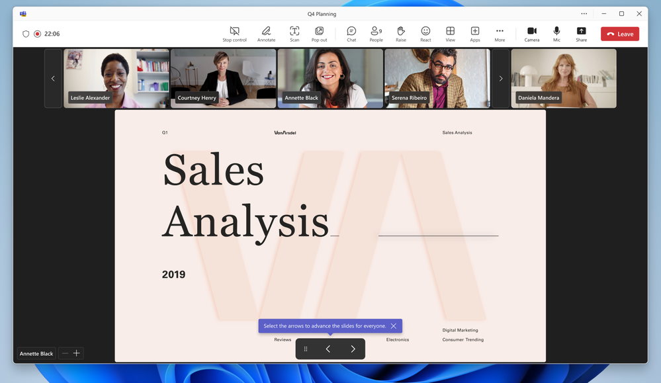This screenshot has height=383, width=661.
Task: Go to the previous slide
Action: 328,349
